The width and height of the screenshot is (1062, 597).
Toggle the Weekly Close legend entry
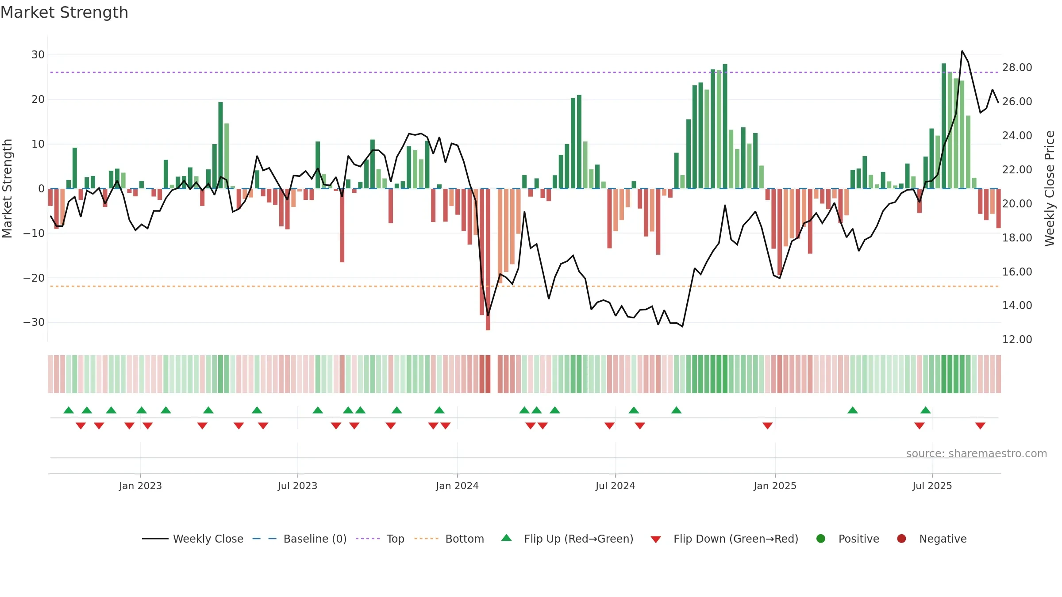(x=193, y=539)
